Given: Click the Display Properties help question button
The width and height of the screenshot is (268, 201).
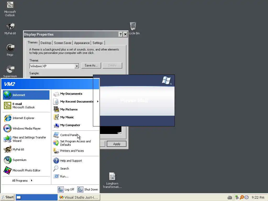Looking at the screenshot, I should click(120, 34).
